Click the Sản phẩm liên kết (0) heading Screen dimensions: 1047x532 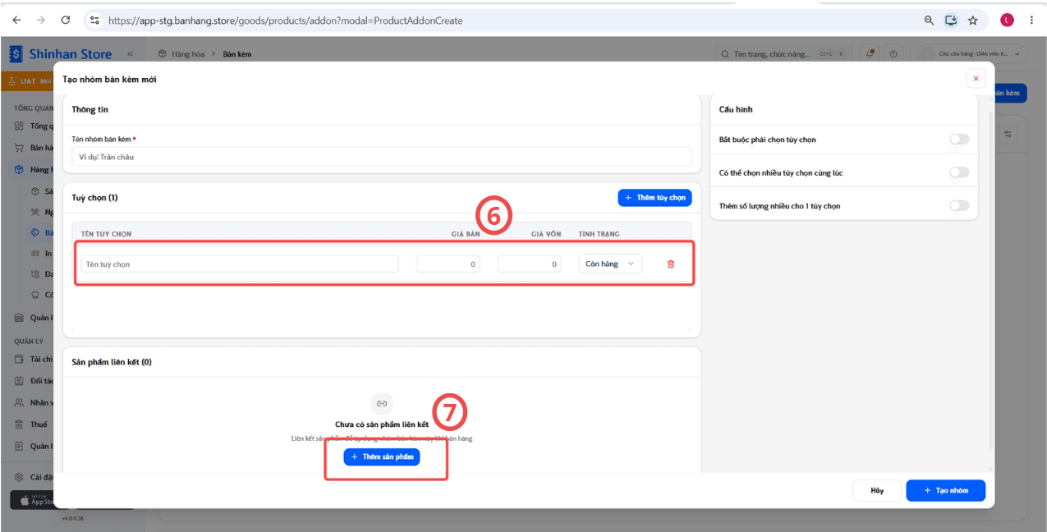coord(112,362)
